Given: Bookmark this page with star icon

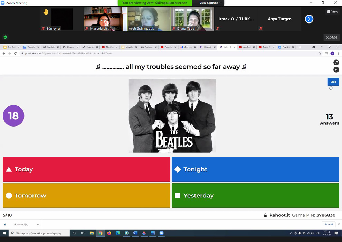Looking at the screenshot, I should (320, 54).
